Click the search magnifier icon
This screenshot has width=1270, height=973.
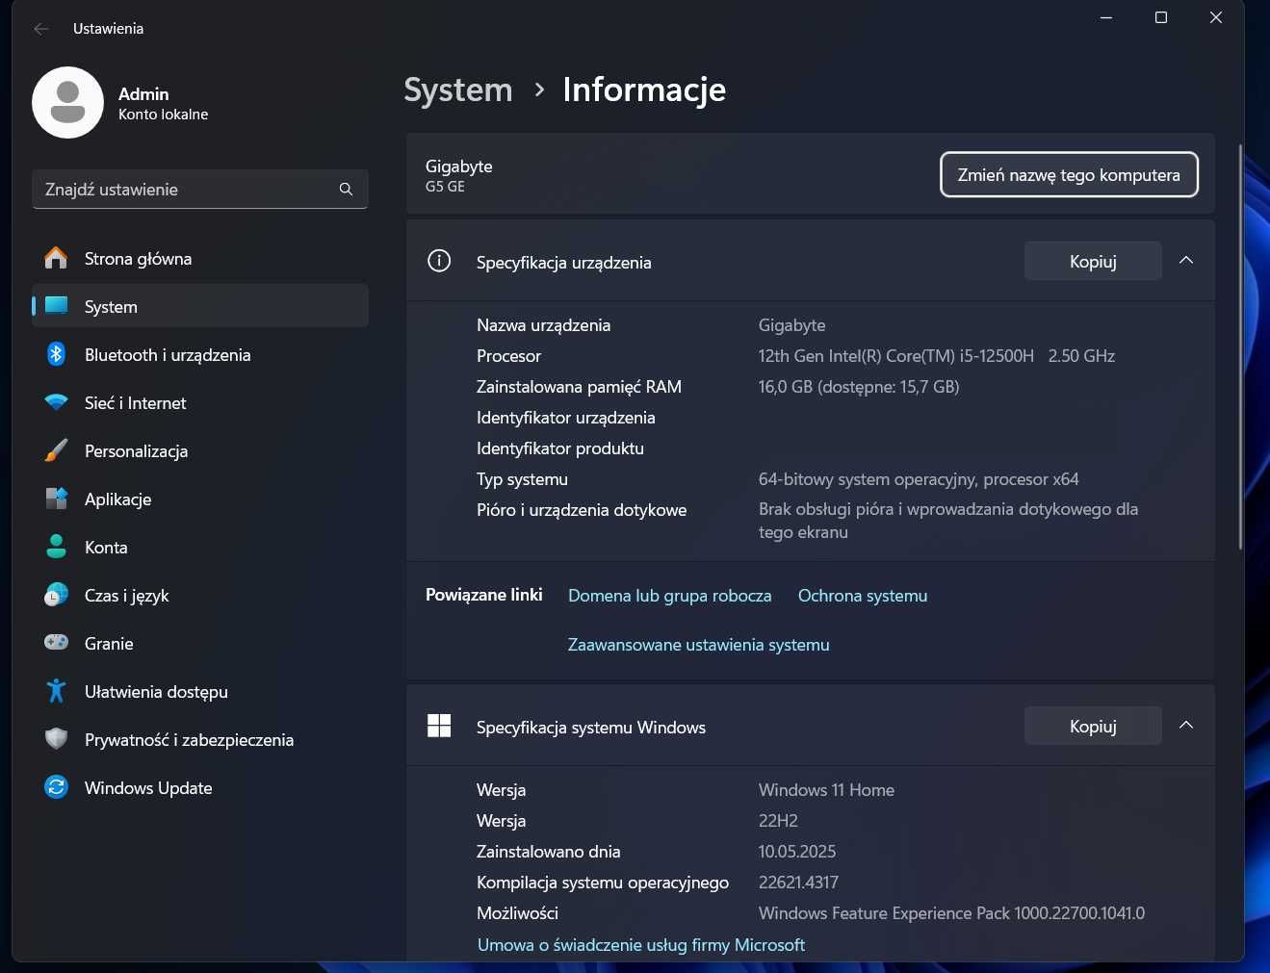346,190
